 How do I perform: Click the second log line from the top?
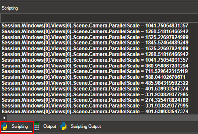tap(95, 31)
